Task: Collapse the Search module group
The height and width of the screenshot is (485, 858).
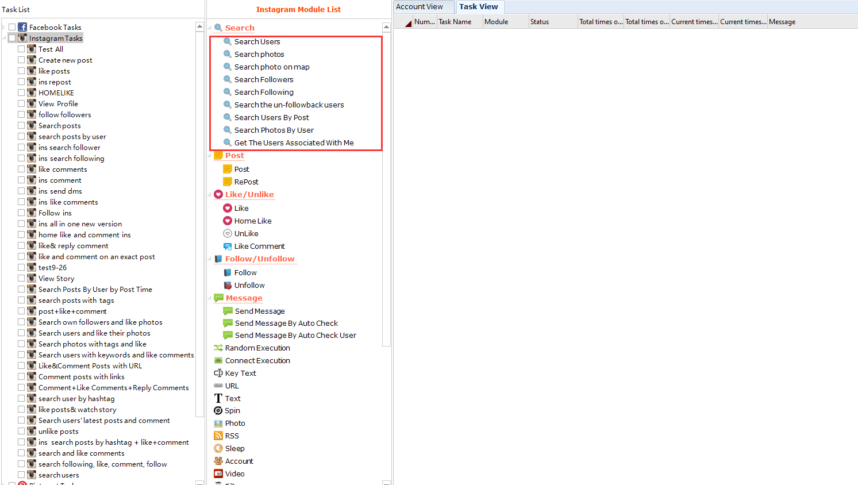Action: pos(209,28)
